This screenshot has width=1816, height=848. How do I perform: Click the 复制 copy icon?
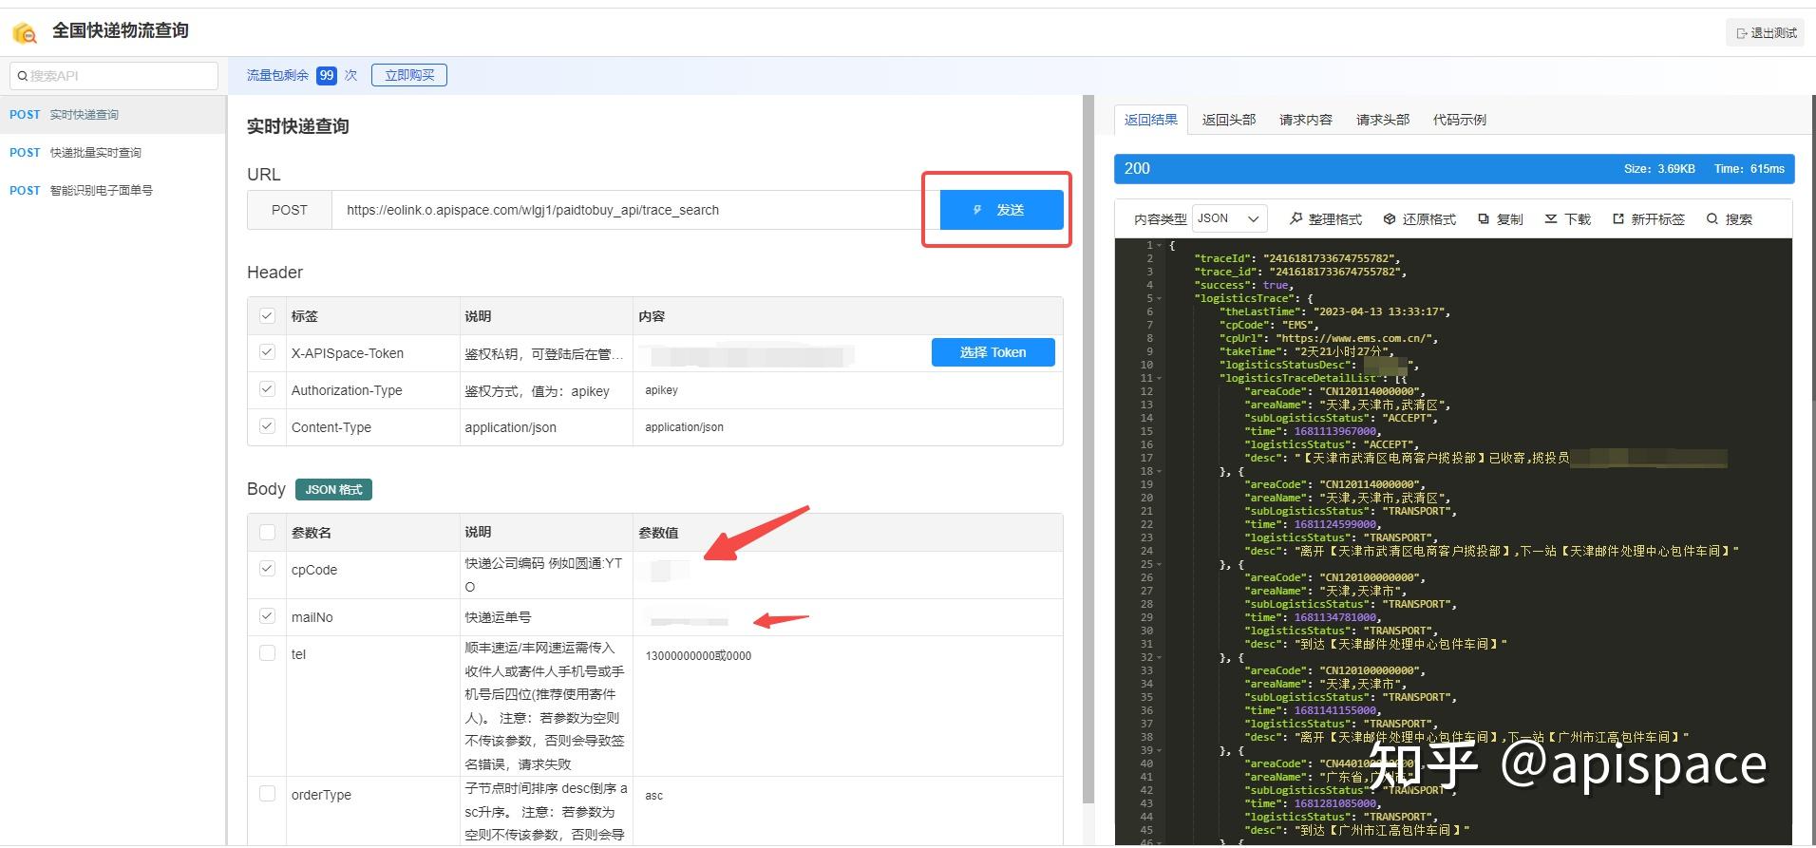coord(1484,218)
